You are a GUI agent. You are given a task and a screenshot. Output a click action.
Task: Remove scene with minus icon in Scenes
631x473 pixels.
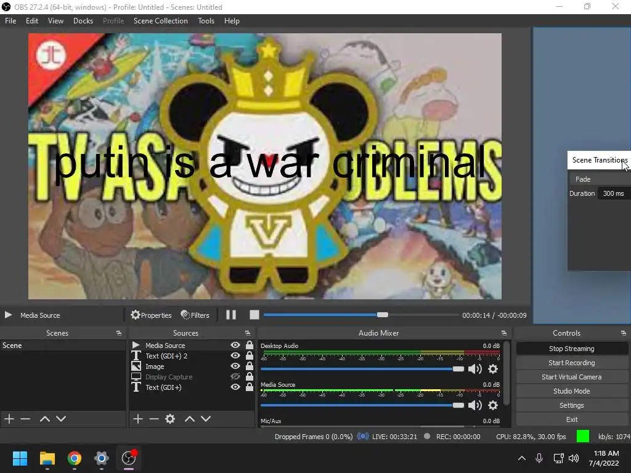pos(25,419)
